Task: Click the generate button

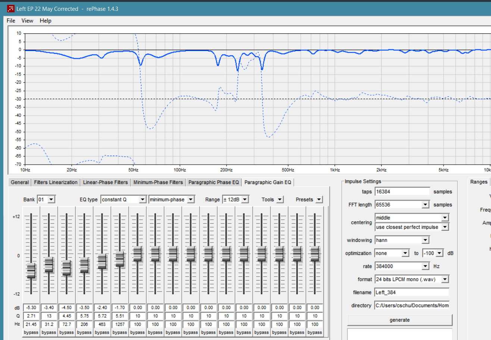Action: (399, 320)
